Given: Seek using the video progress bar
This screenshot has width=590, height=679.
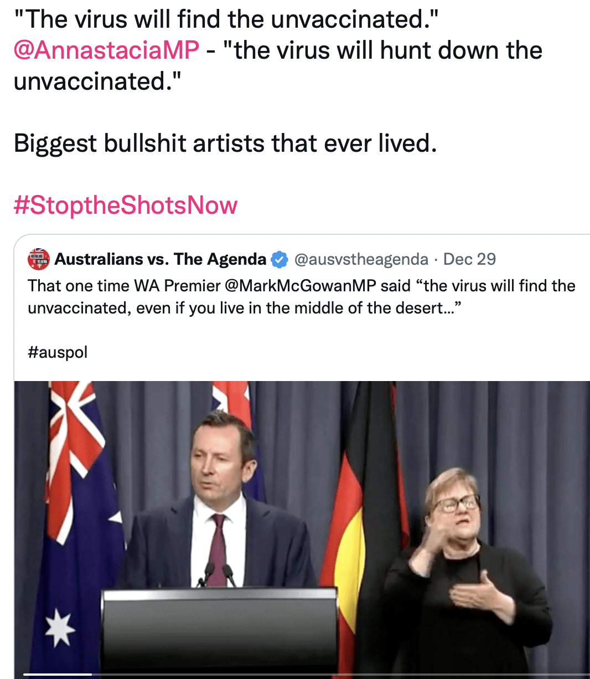Looking at the screenshot, I should pos(302,674).
